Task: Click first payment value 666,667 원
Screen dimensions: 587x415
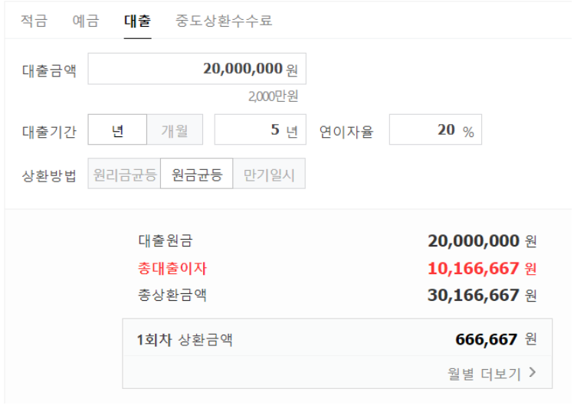Action: click(x=496, y=339)
